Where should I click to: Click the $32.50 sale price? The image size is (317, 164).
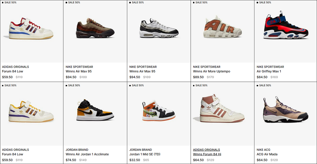point(135,160)
